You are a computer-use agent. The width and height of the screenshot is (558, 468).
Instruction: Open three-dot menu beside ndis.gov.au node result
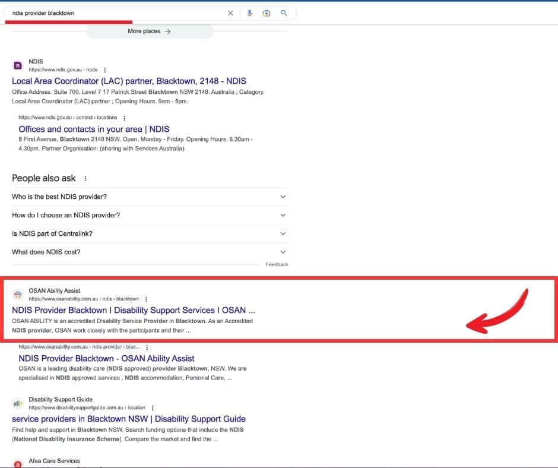105,69
